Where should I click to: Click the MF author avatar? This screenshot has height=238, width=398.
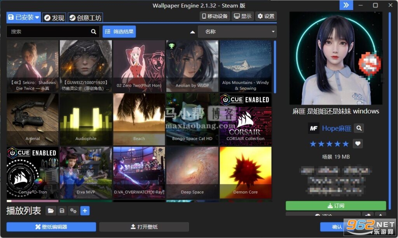314,128
